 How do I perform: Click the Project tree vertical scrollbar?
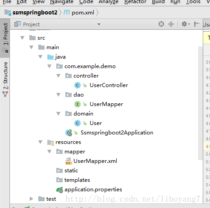pos(201,103)
